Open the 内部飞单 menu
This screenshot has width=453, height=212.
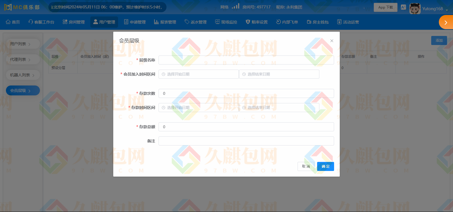click(287, 22)
